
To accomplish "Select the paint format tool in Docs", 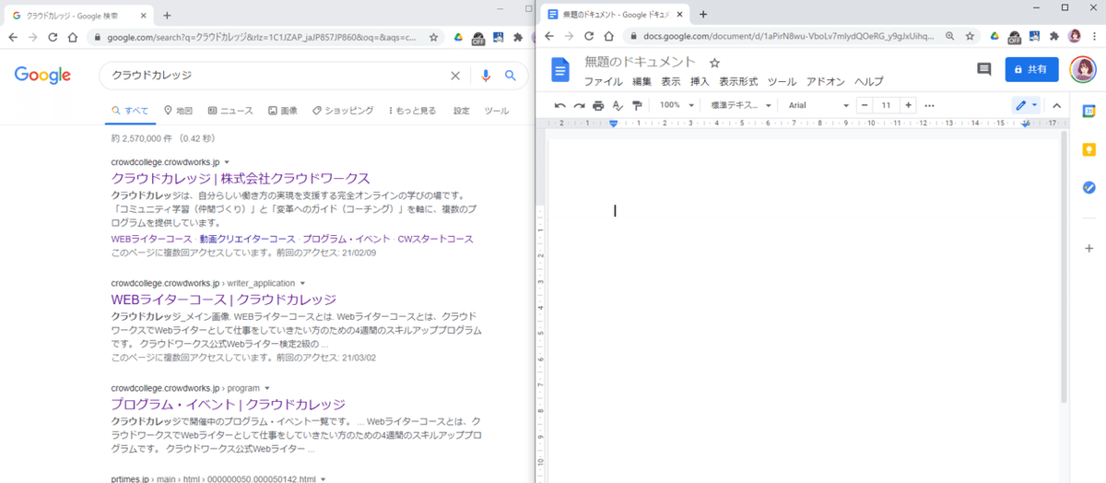I will click(x=637, y=105).
